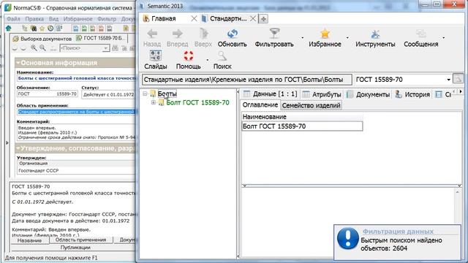Image resolution: width=468 pixels, height=263 pixels.
Task: Select Болт ГОСТ 15589-70 in the tree
Action: 197,102
